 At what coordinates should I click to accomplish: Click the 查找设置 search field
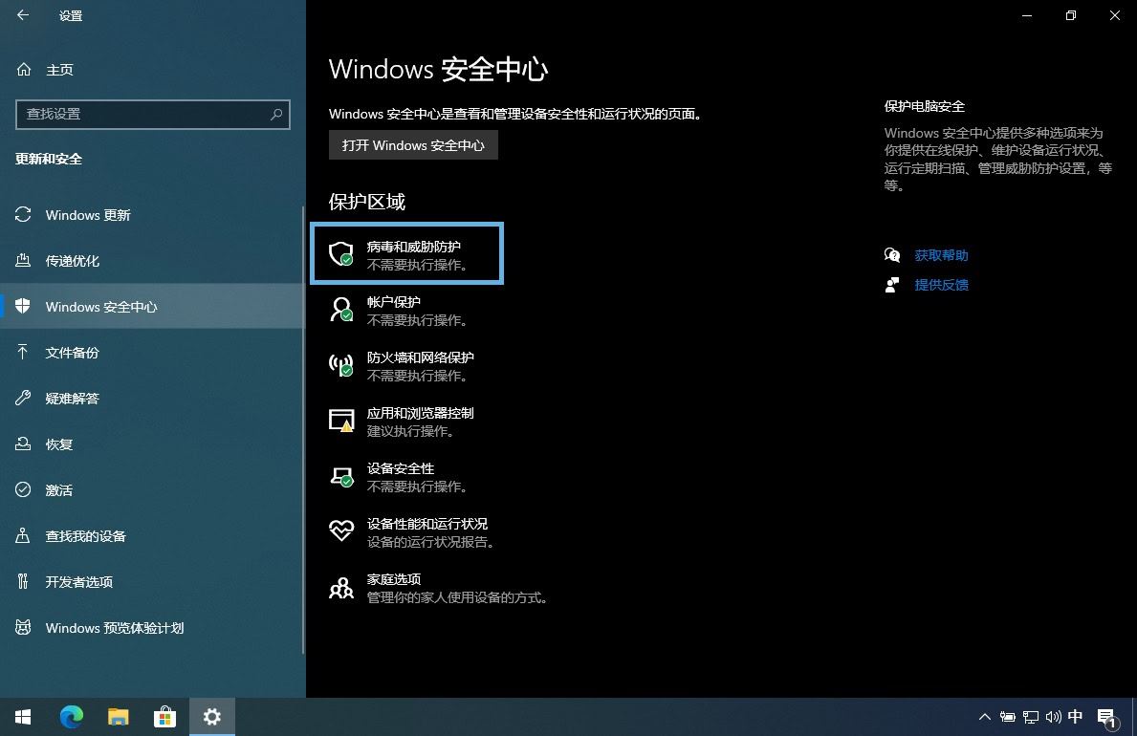tap(153, 115)
